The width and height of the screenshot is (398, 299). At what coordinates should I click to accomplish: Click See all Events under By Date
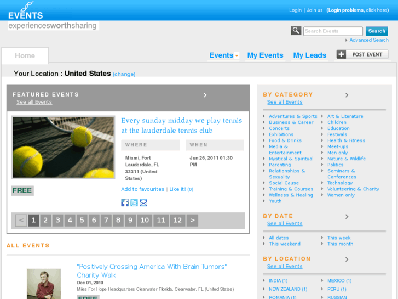coord(285,223)
